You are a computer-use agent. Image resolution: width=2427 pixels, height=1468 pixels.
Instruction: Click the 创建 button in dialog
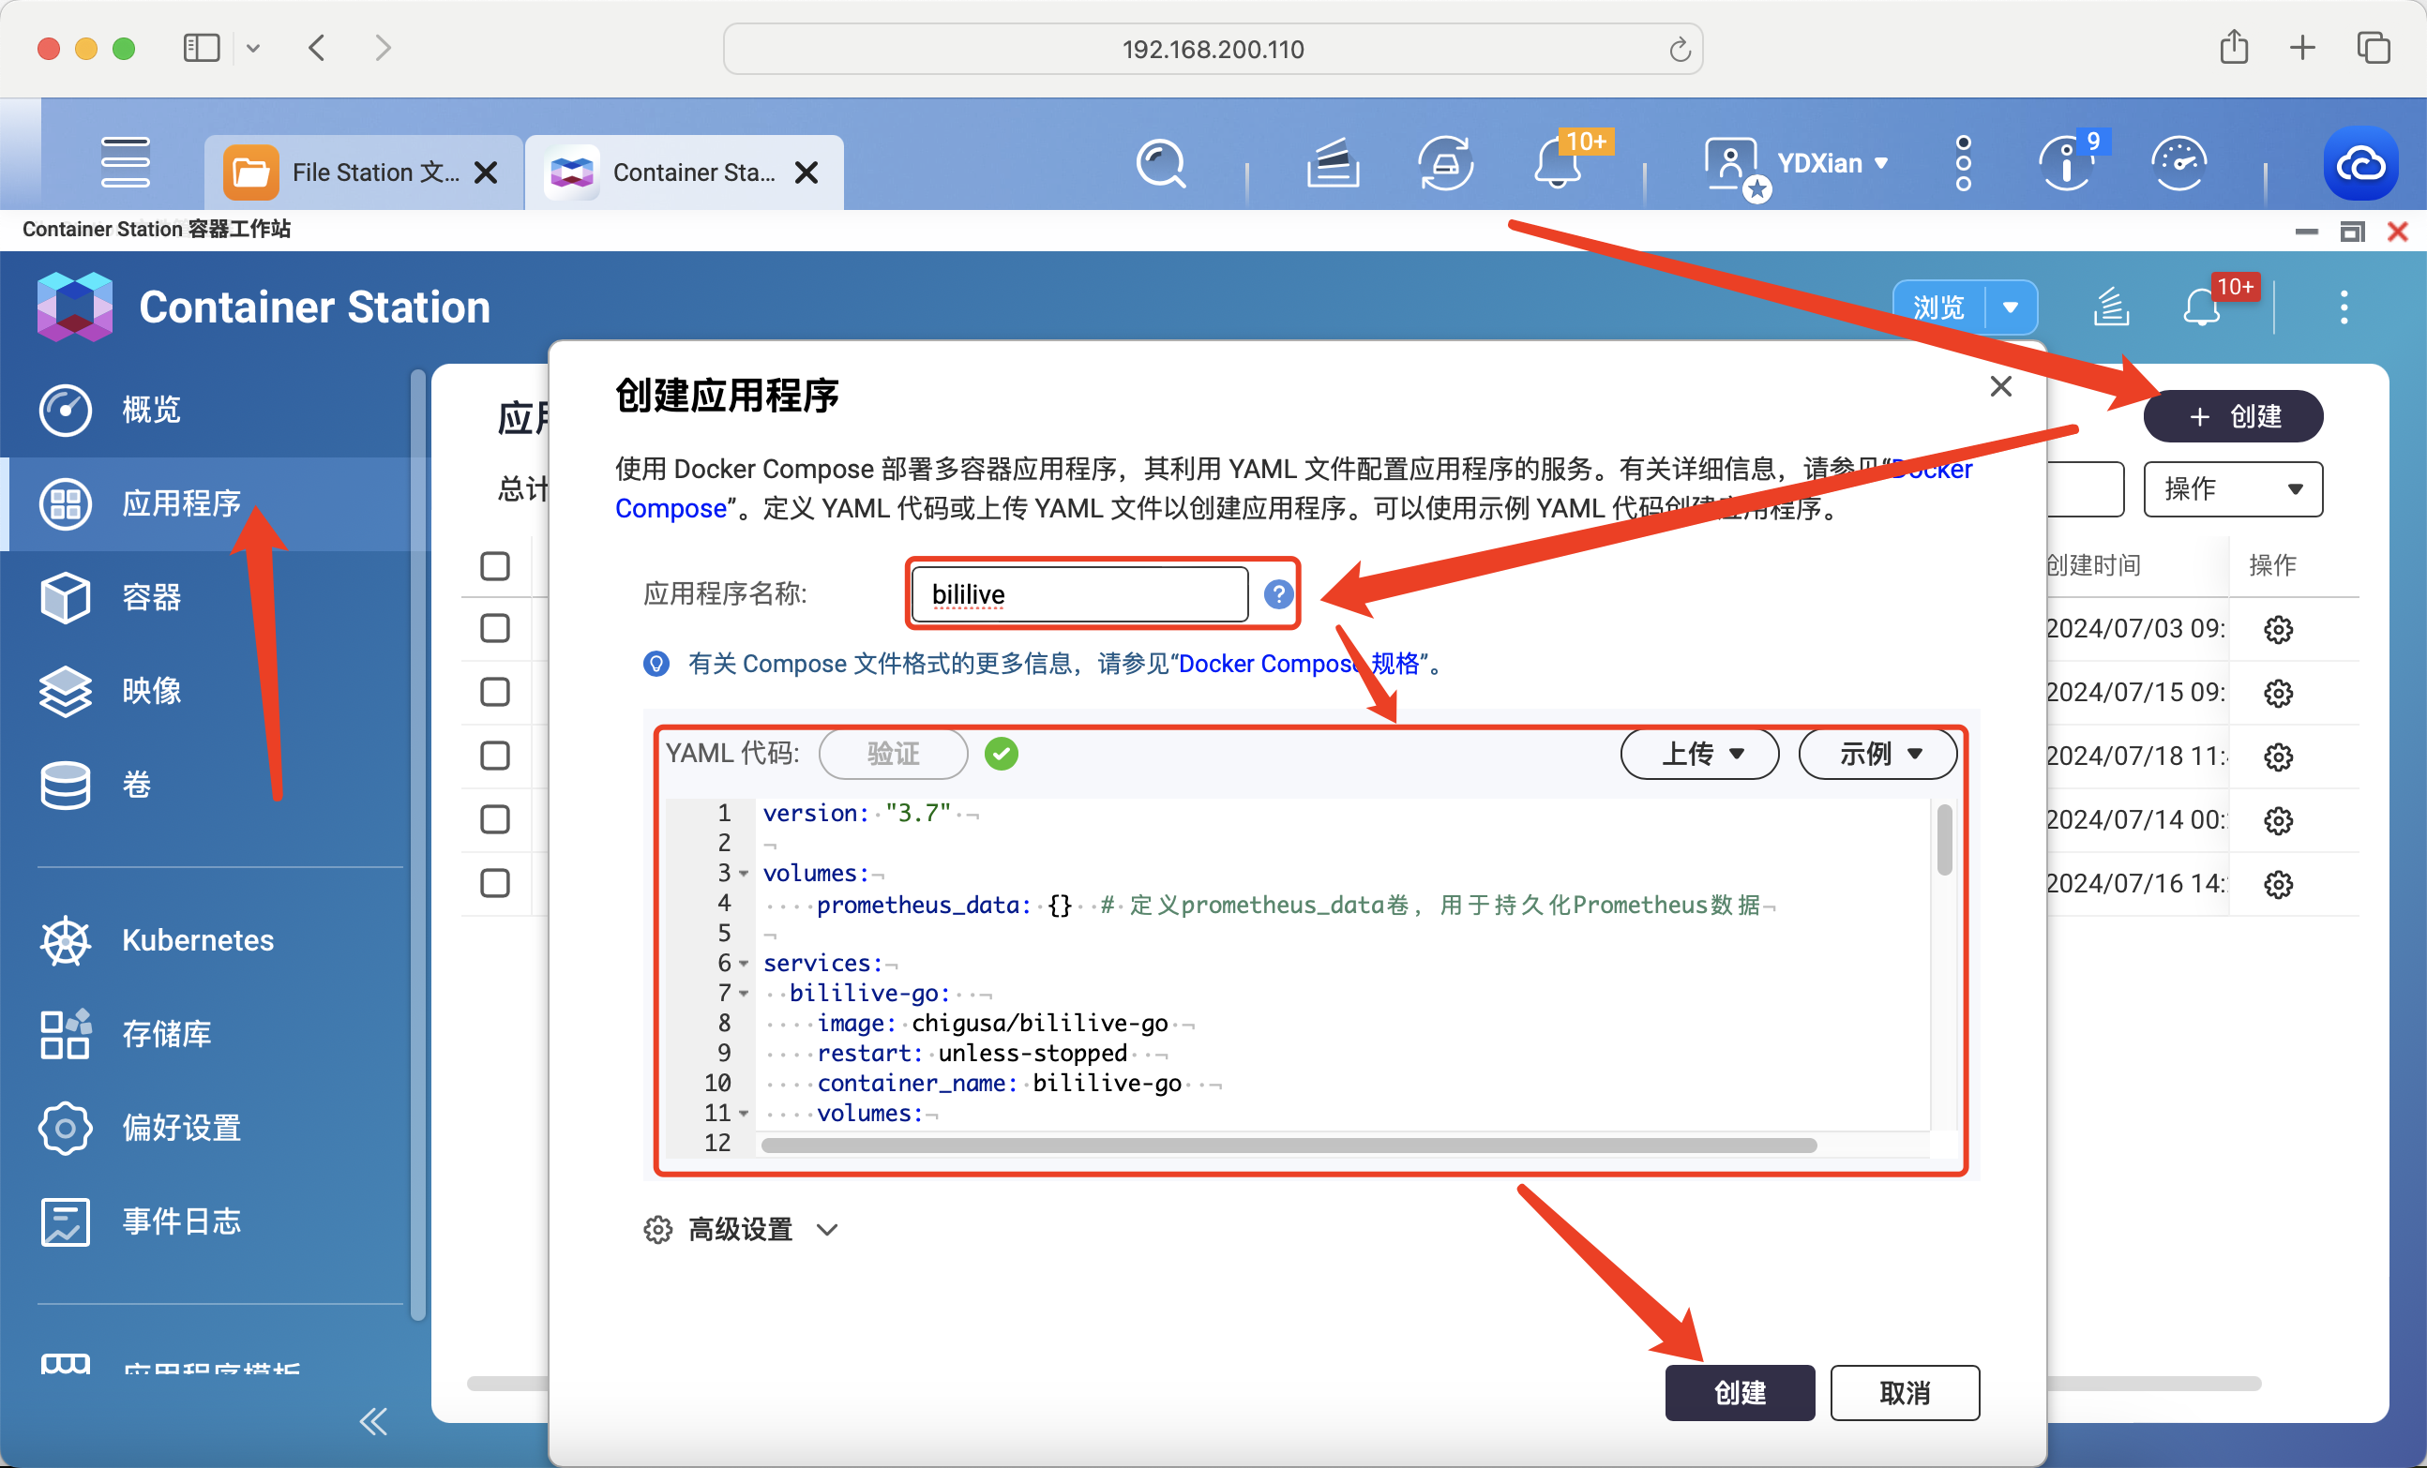(1739, 1392)
